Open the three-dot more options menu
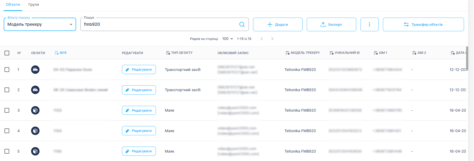The image size is (474, 161). click(x=369, y=24)
